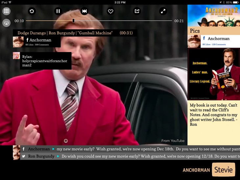Click the remaining time 00:21
This screenshot has width=240, height=180.
(179, 21)
